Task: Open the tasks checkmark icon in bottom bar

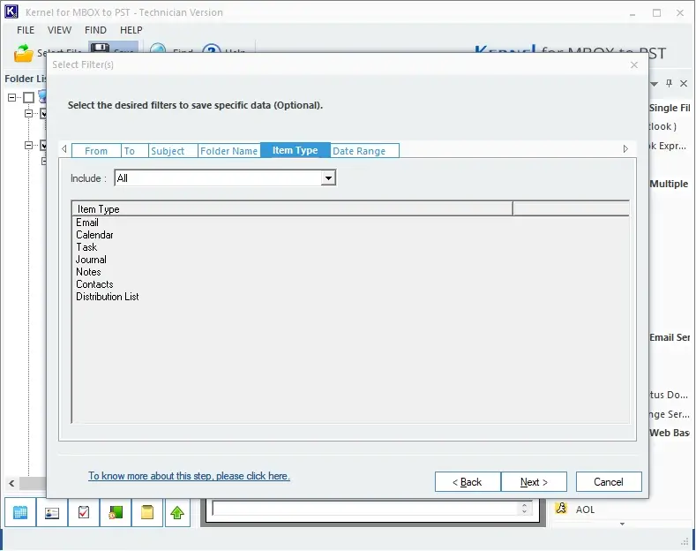Action: click(84, 513)
